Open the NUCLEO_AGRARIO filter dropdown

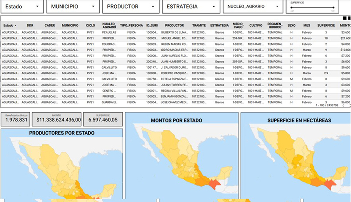click(253, 6)
